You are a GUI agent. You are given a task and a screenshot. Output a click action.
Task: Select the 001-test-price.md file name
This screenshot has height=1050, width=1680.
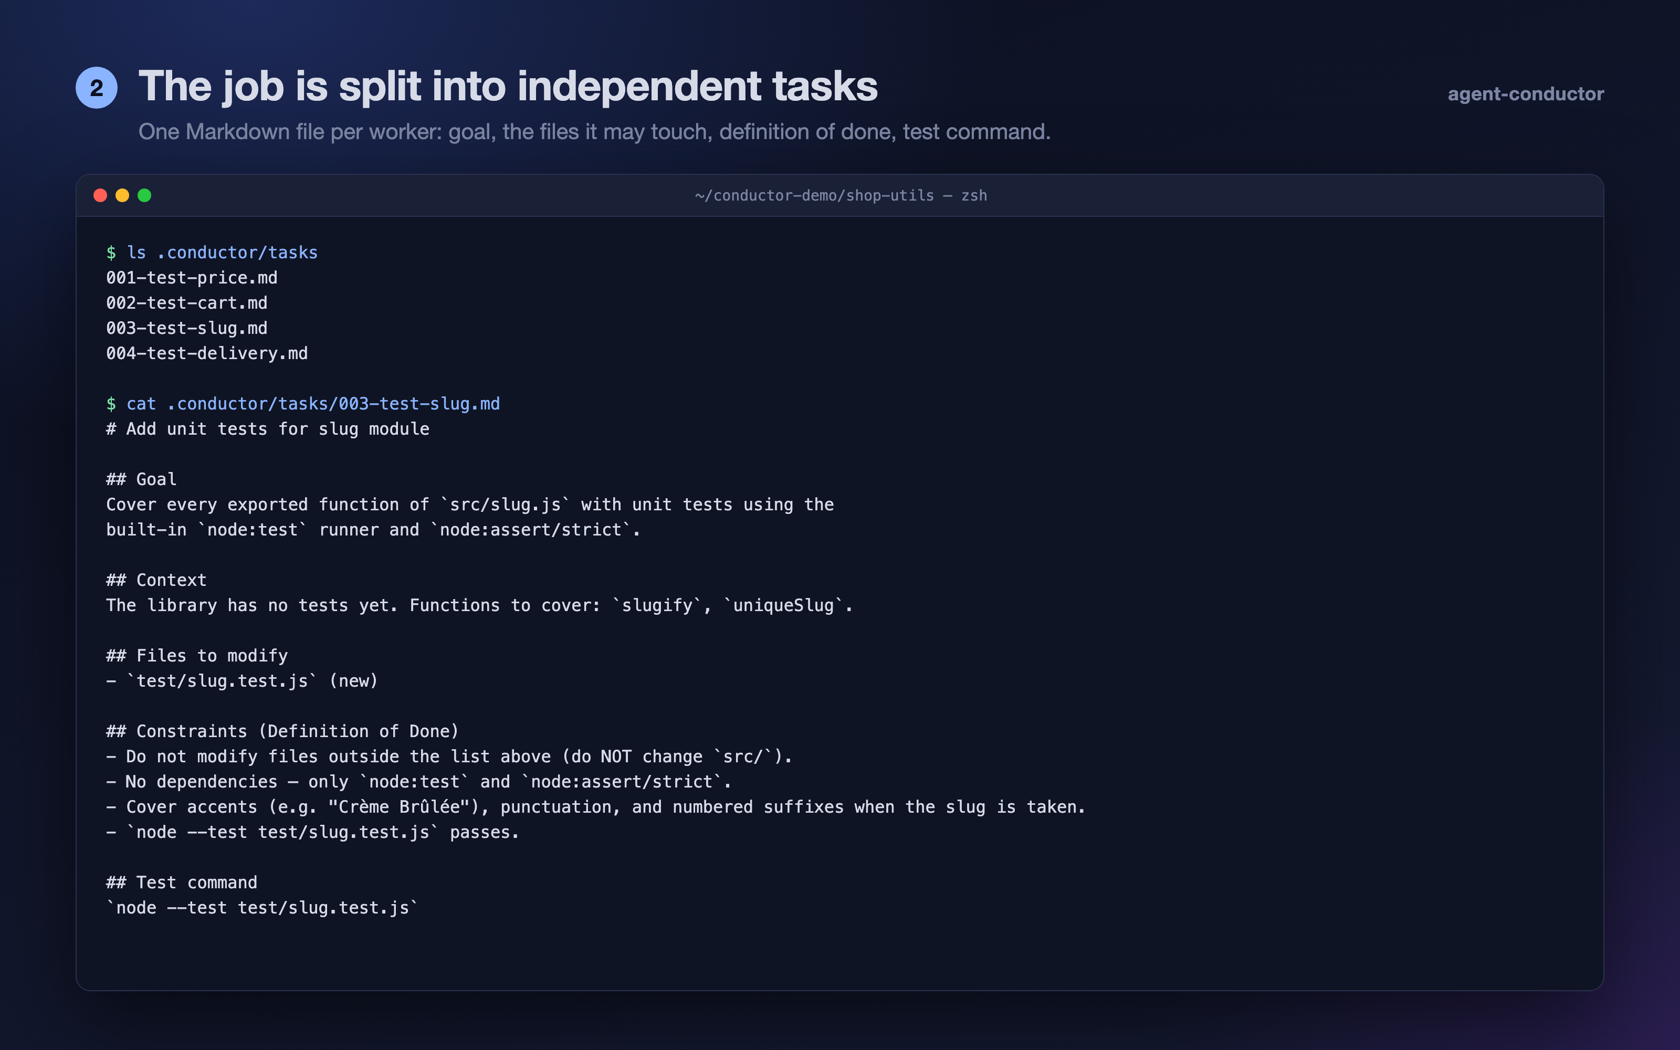coord(192,278)
